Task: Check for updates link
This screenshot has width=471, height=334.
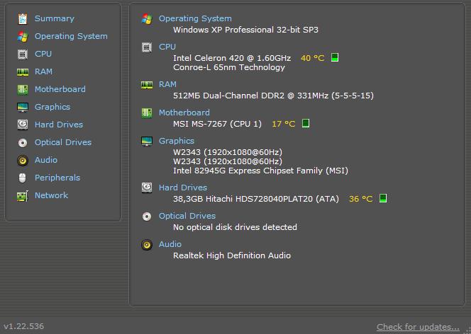Action: (x=418, y=327)
